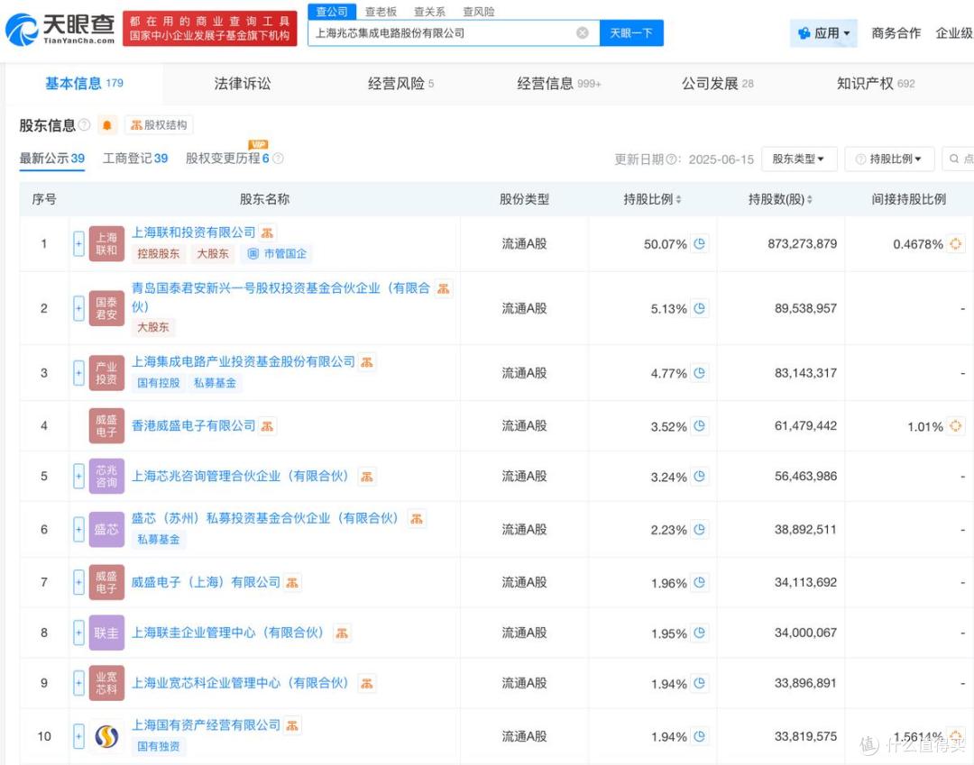
Task: Expand row 10 上海国有资产经营有限公司
Action: (78, 736)
